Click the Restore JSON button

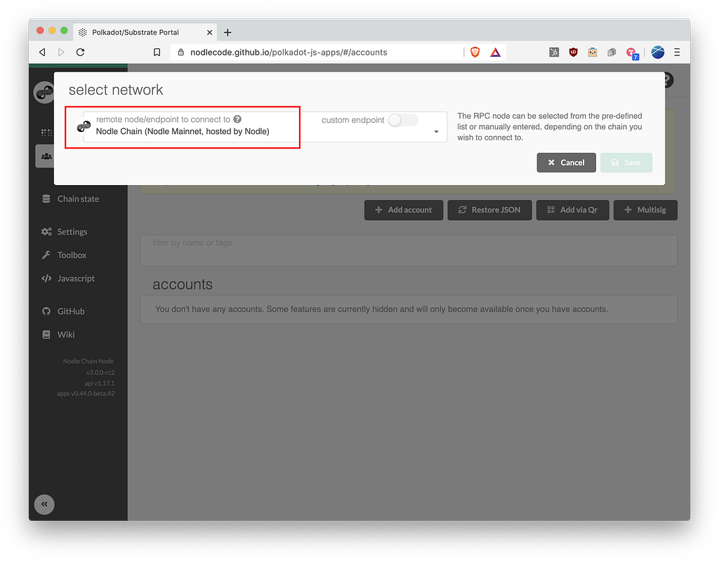pyautogui.click(x=489, y=210)
